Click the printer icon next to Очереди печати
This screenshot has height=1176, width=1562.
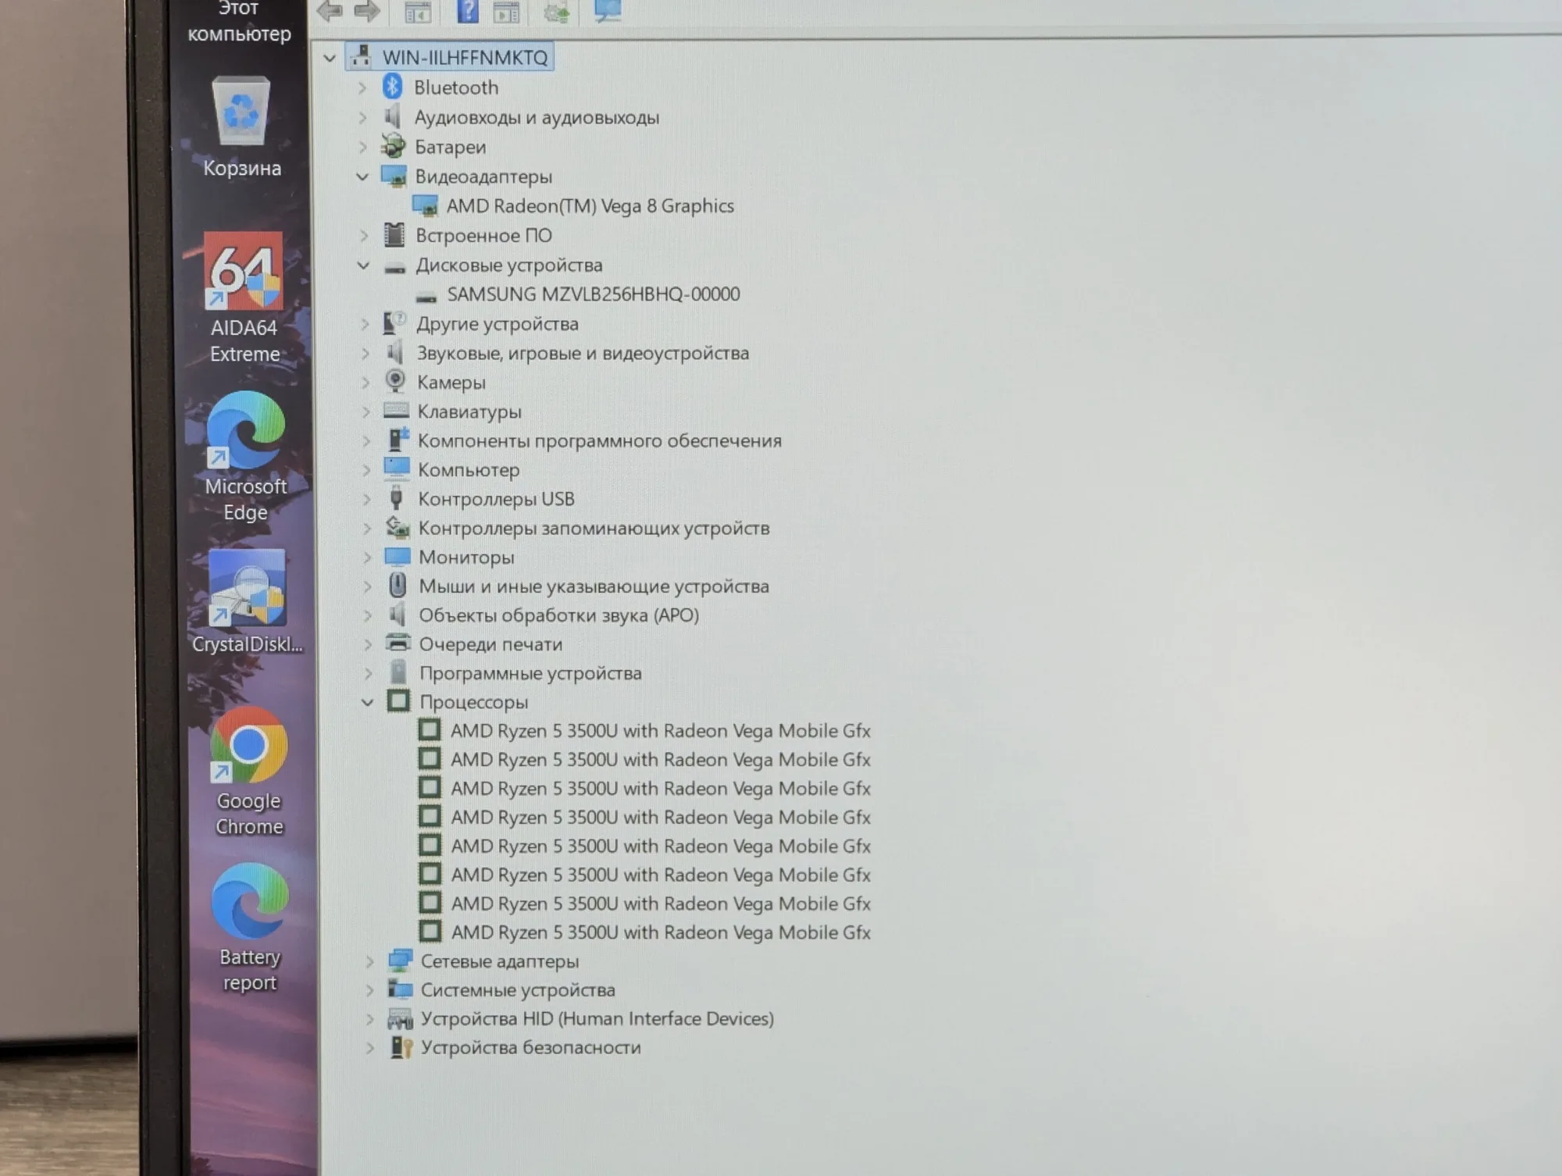[x=398, y=643]
